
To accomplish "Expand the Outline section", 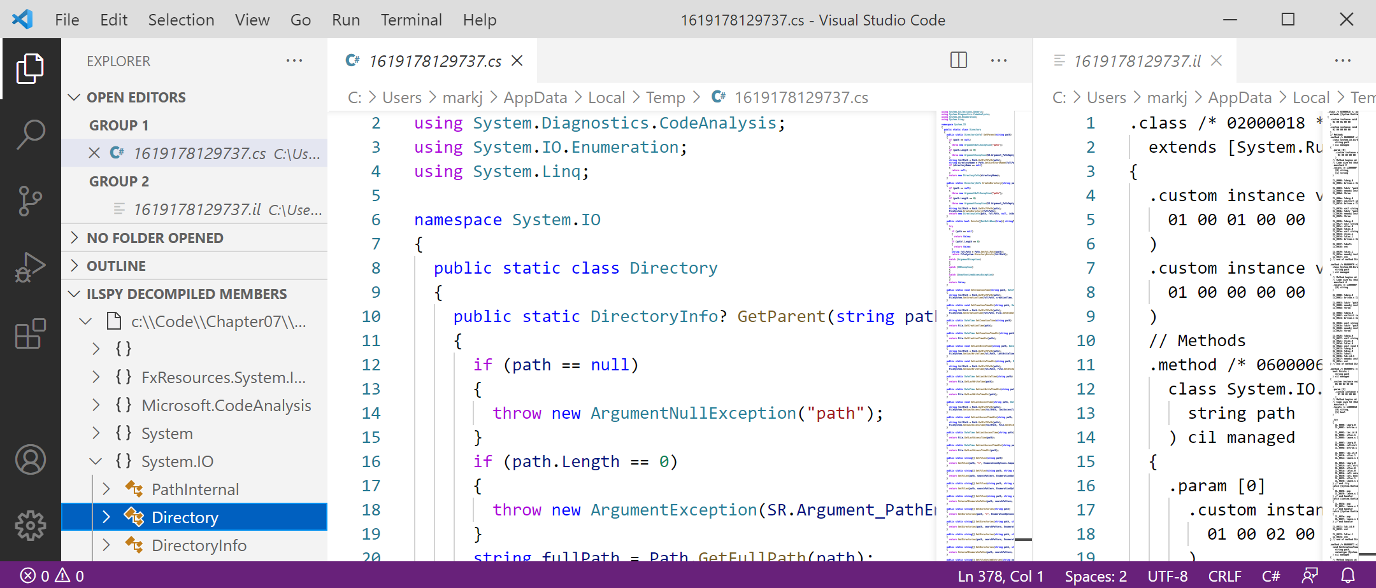I will (75, 266).
